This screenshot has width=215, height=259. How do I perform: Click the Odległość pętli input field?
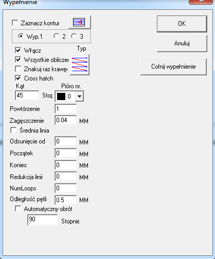pos(66,200)
